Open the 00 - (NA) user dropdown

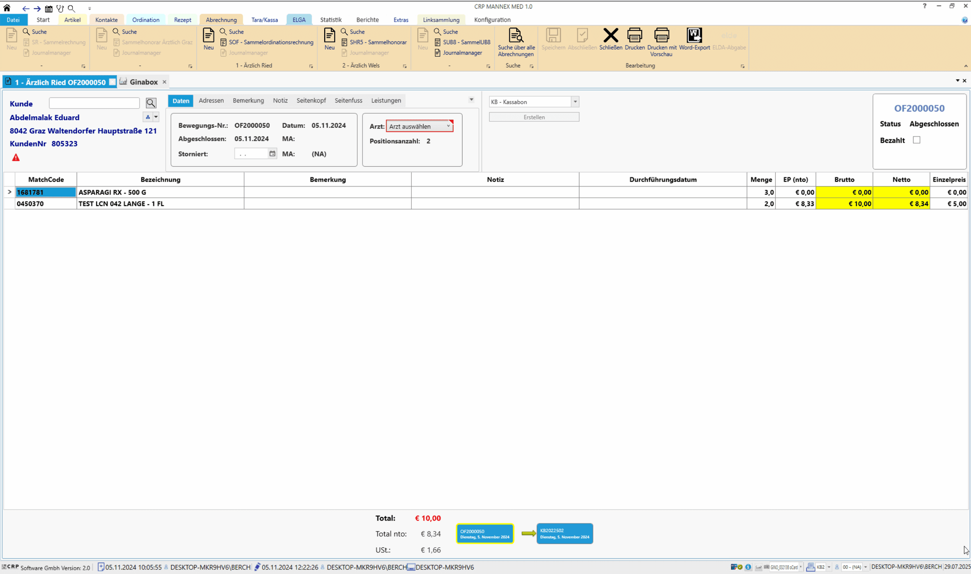pos(866,567)
